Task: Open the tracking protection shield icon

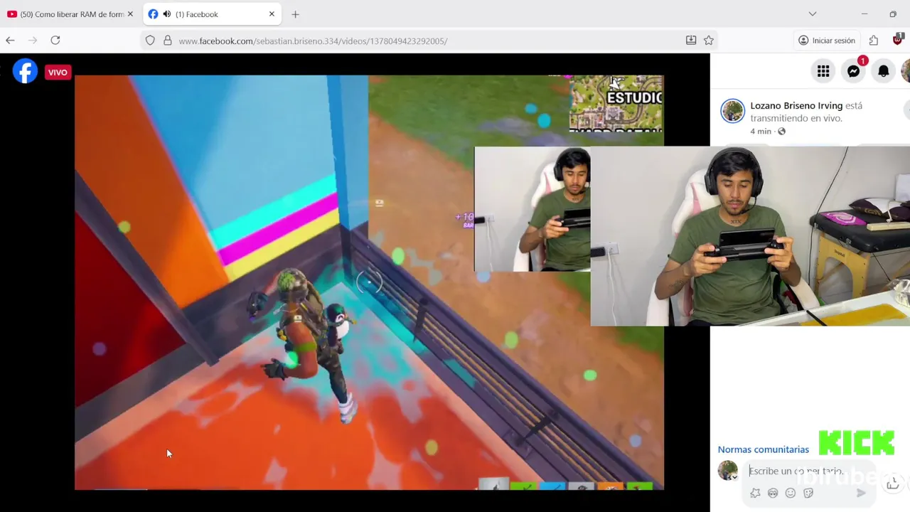Action: tap(150, 41)
